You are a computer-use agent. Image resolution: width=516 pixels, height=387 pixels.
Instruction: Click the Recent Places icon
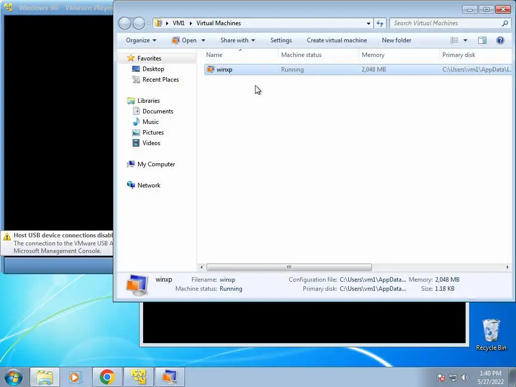pos(136,79)
